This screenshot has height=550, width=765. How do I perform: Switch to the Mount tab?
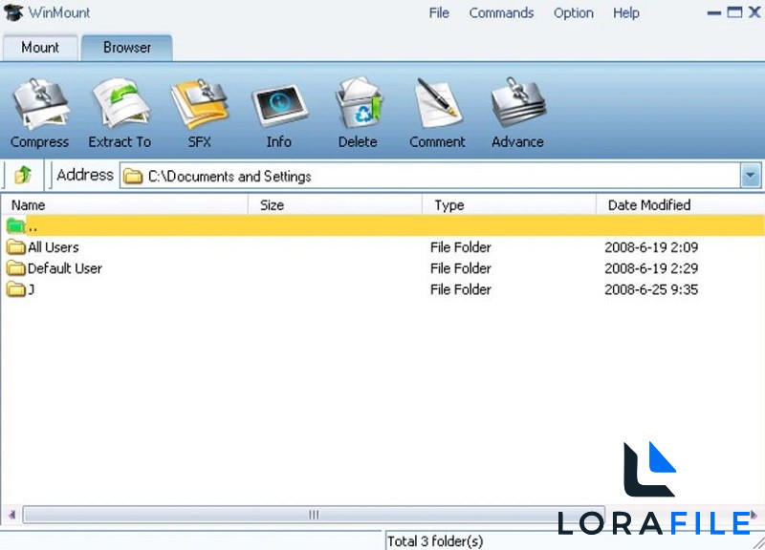pyautogui.click(x=40, y=48)
